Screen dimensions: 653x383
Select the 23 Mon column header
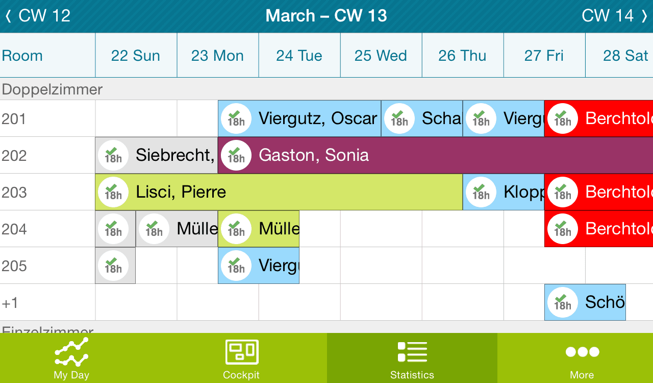[x=217, y=56]
